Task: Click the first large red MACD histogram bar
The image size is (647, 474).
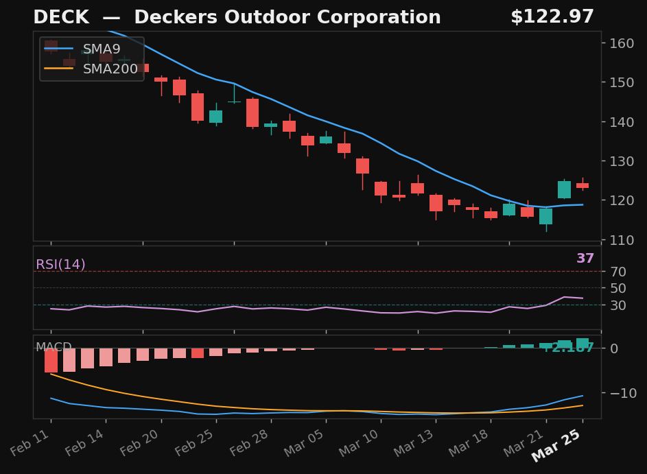Action: (51, 360)
